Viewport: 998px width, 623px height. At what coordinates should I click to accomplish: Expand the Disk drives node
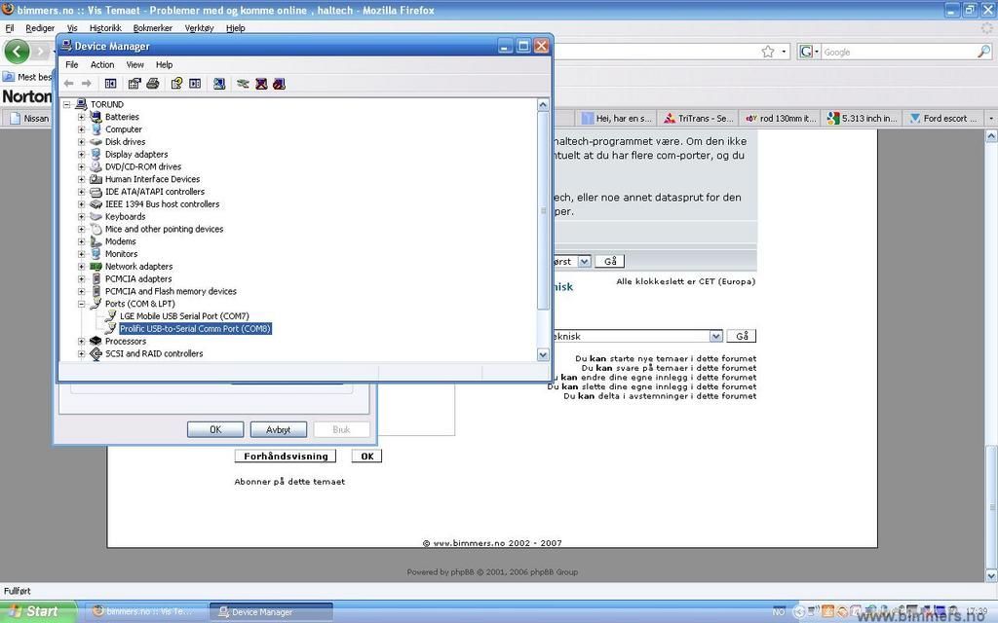(x=82, y=142)
